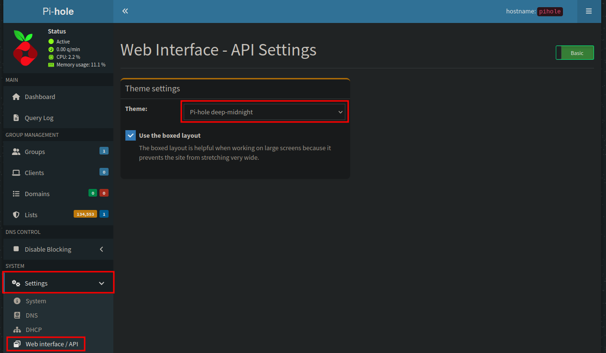Open the Theme selection dropdown

264,111
